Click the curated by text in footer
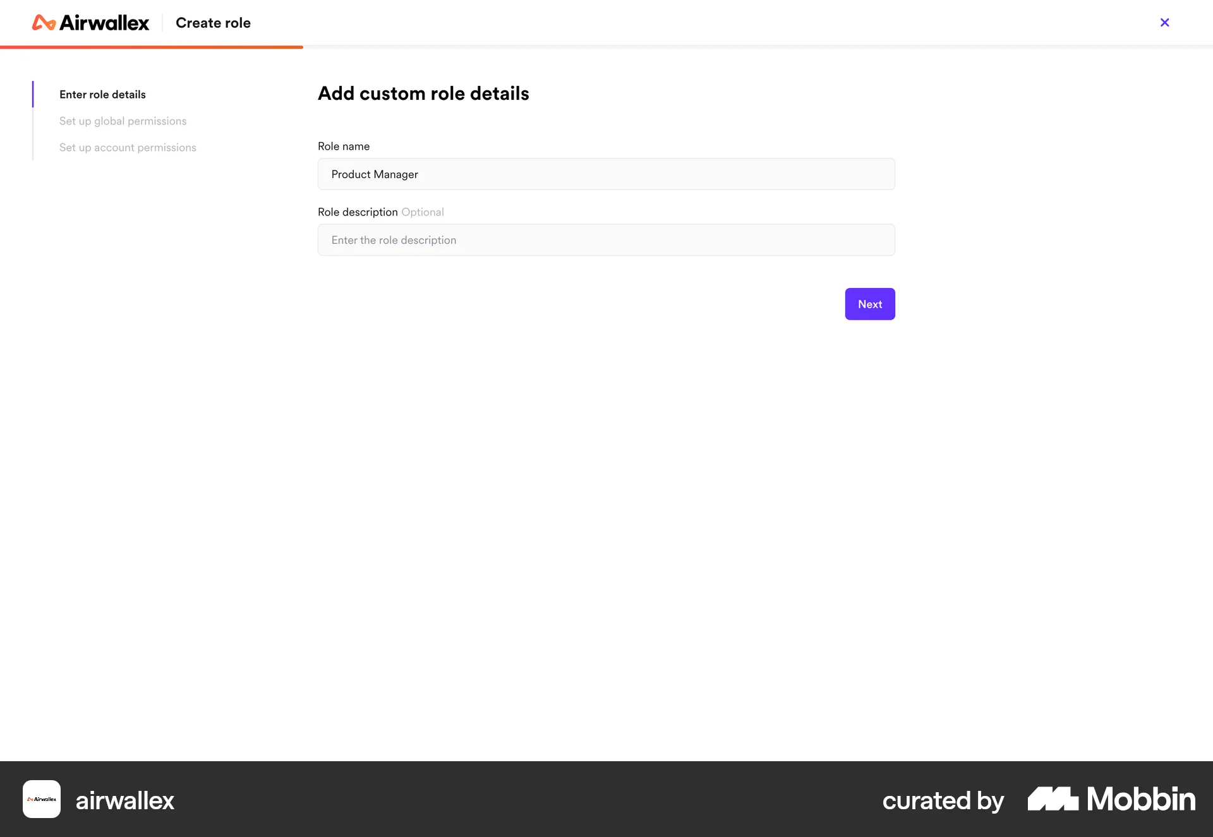This screenshot has width=1213, height=837. [943, 800]
